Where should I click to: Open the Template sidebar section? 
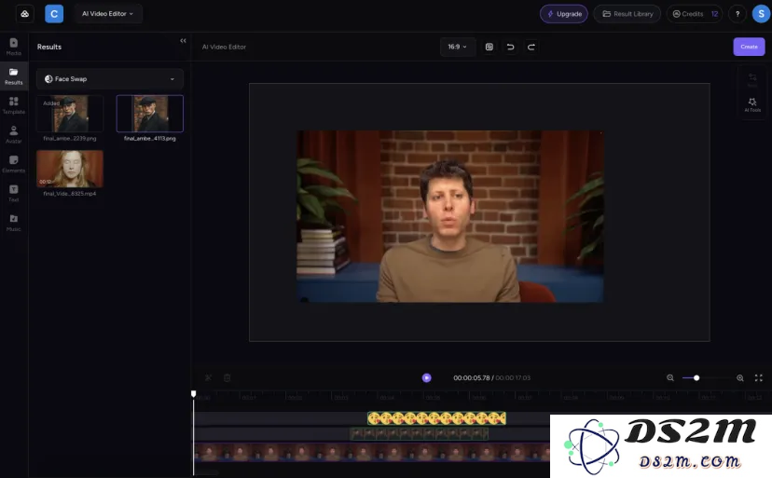click(14, 105)
